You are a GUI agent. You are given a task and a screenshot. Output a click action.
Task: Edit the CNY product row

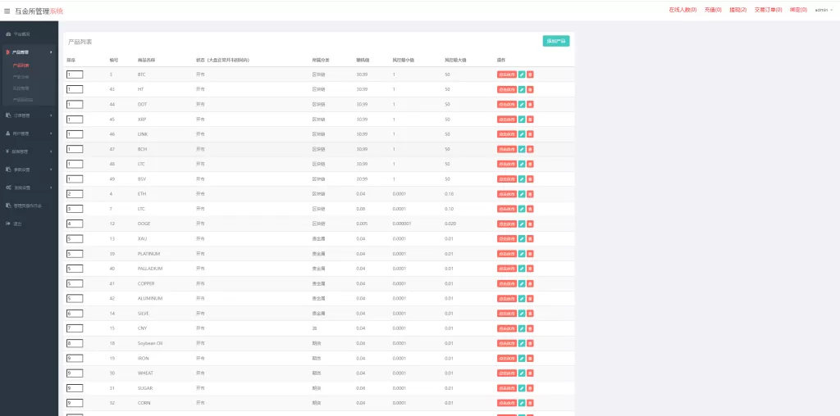coord(522,328)
